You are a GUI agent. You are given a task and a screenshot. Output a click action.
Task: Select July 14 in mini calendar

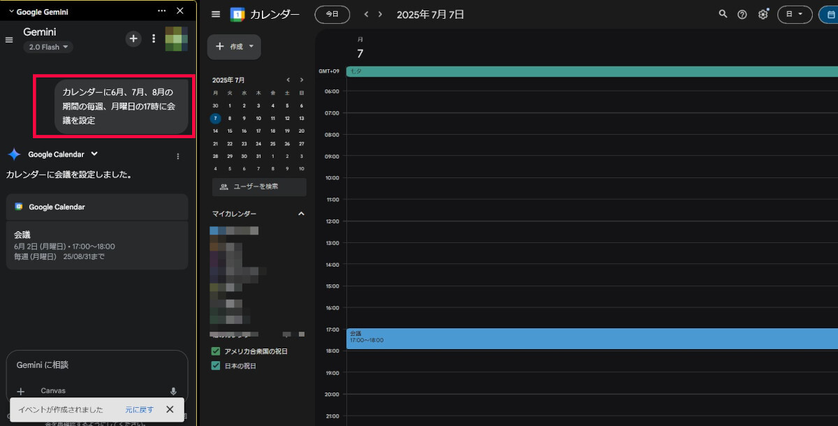click(215, 131)
